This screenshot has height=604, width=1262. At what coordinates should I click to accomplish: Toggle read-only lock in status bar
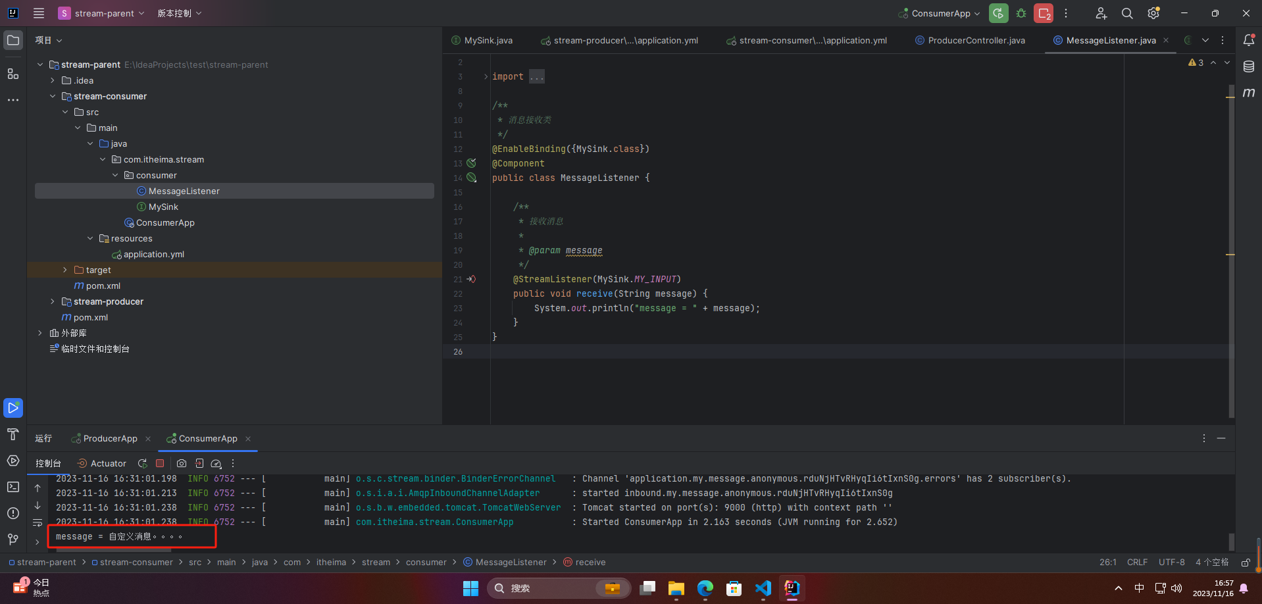coord(1246,563)
